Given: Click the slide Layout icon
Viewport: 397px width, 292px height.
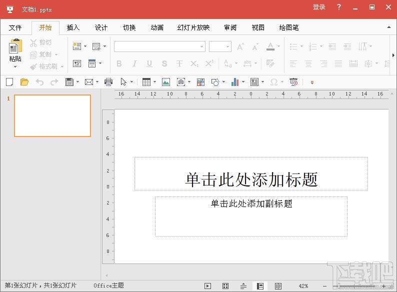Looking at the screenshot, I should pyautogui.click(x=96, y=46).
